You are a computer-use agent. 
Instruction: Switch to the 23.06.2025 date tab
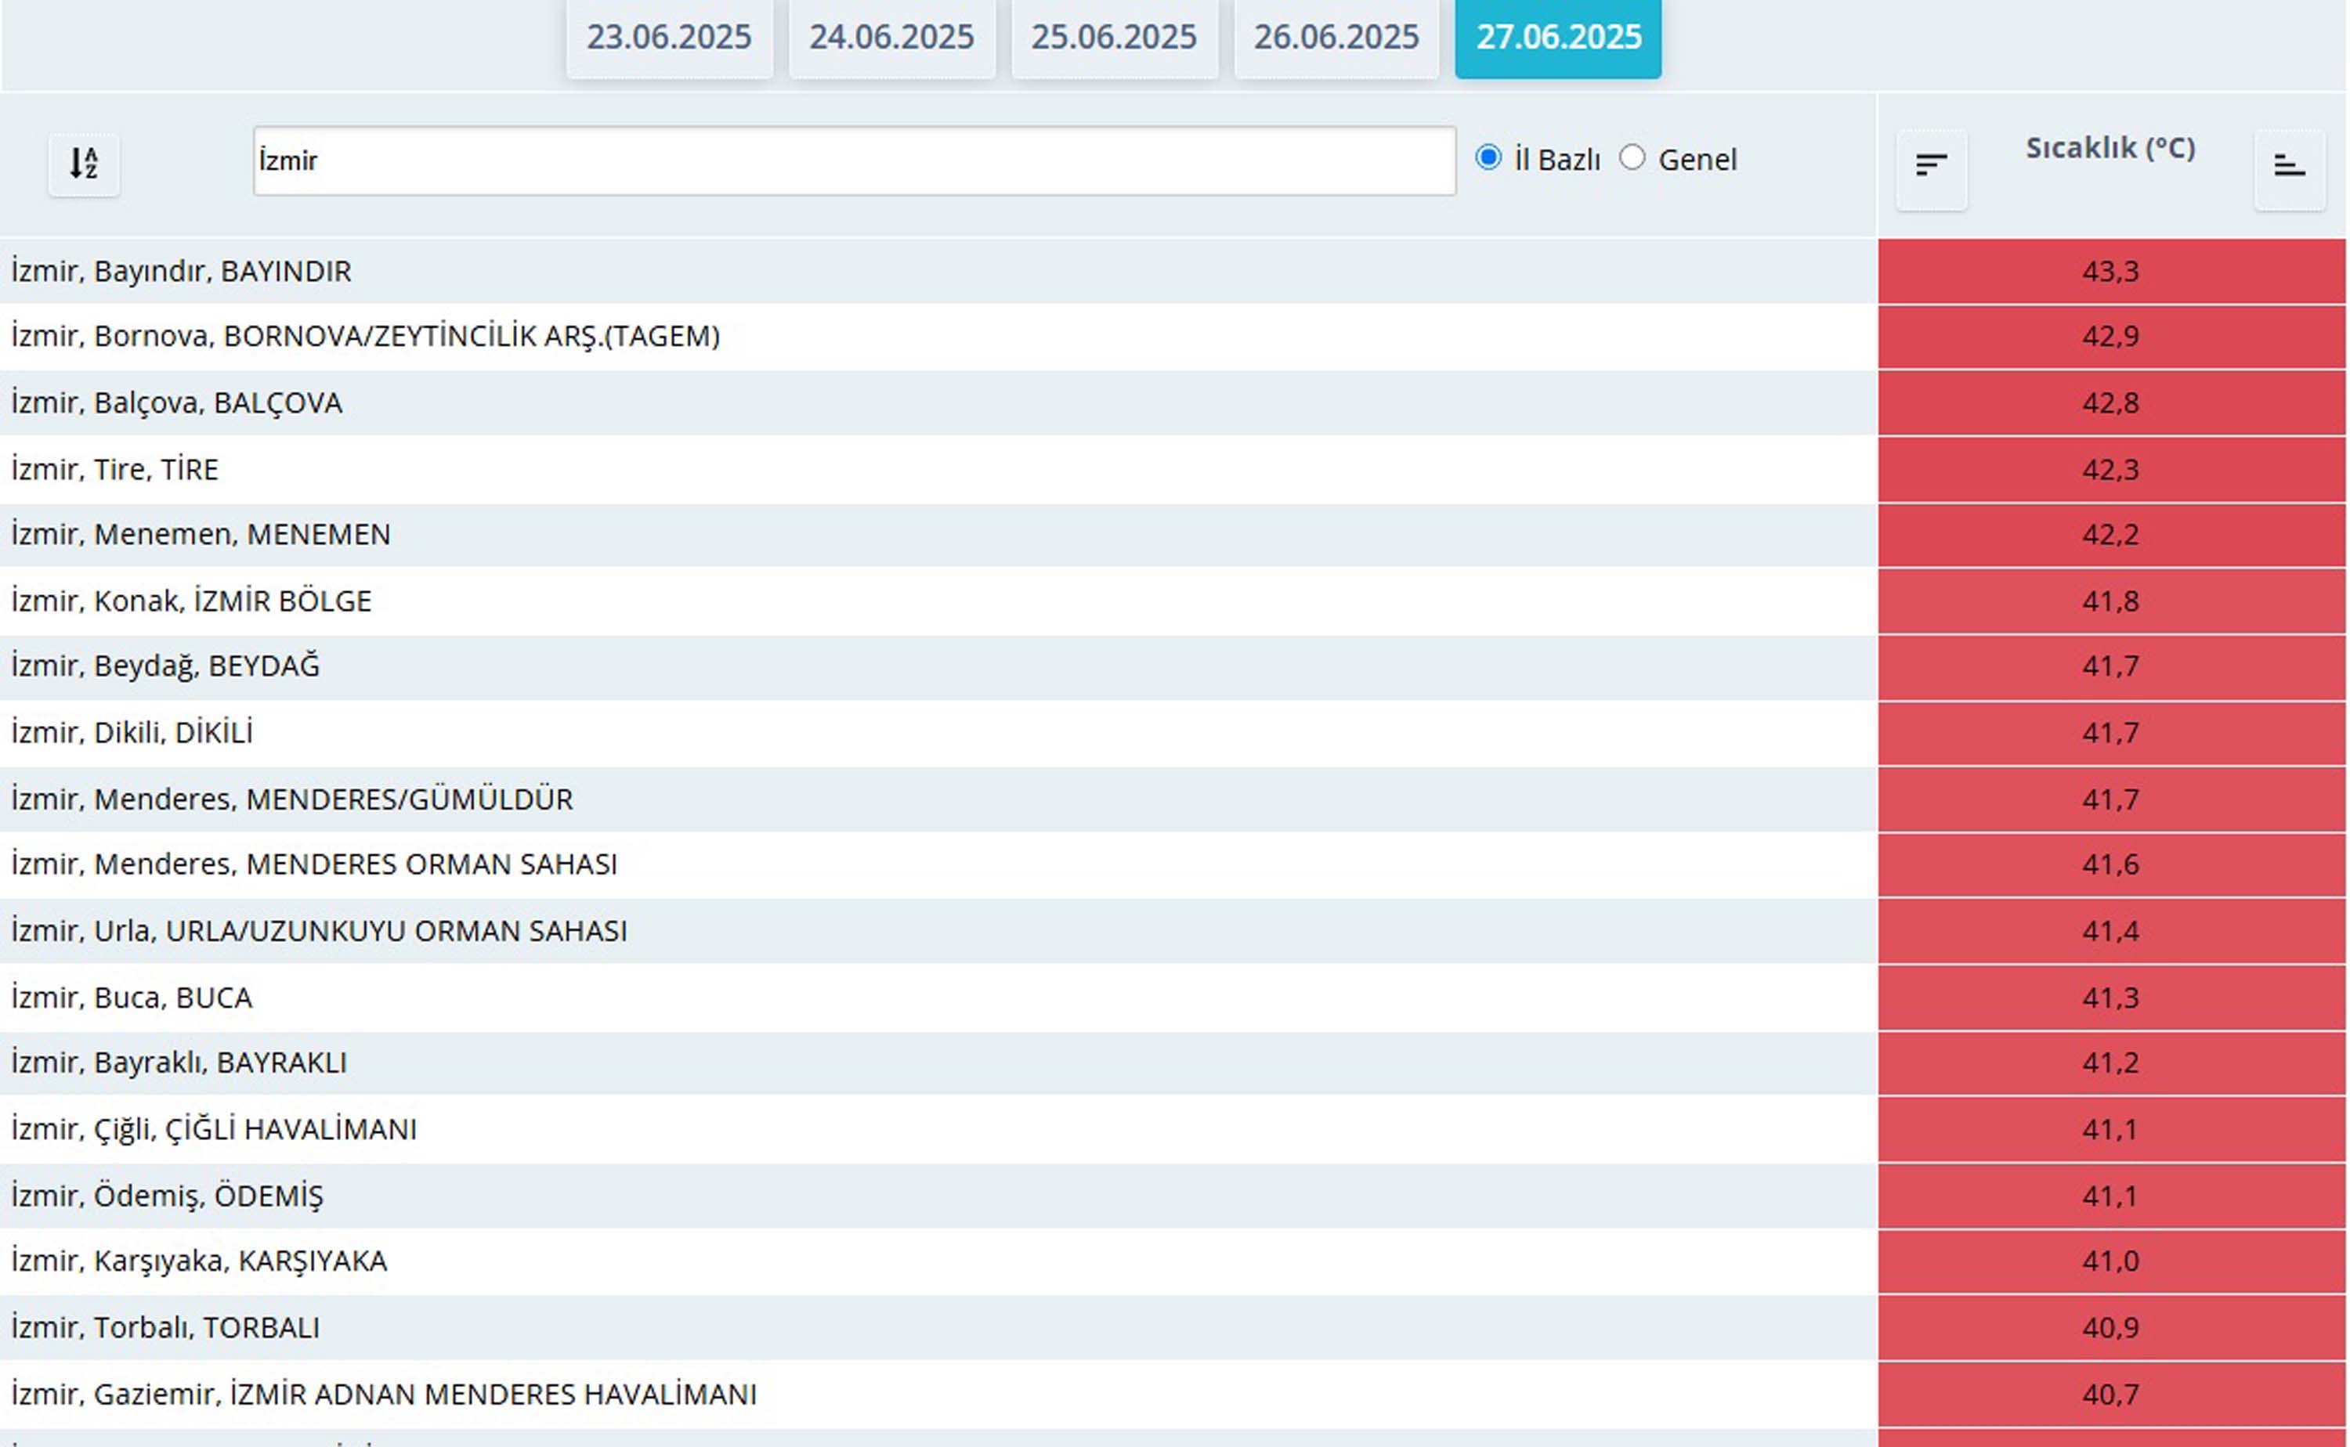[669, 38]
